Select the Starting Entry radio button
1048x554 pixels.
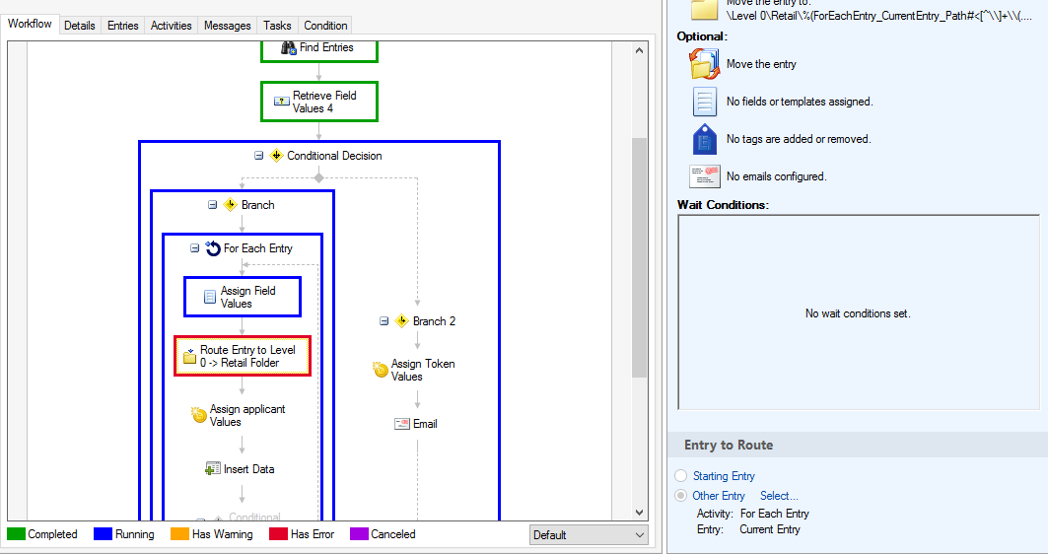tap(680, 476)
